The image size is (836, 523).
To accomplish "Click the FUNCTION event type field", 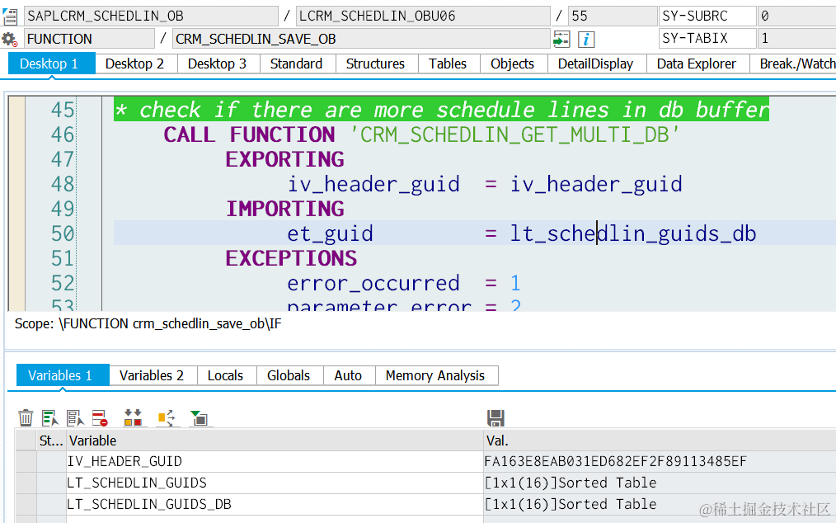I will point(89,39).
